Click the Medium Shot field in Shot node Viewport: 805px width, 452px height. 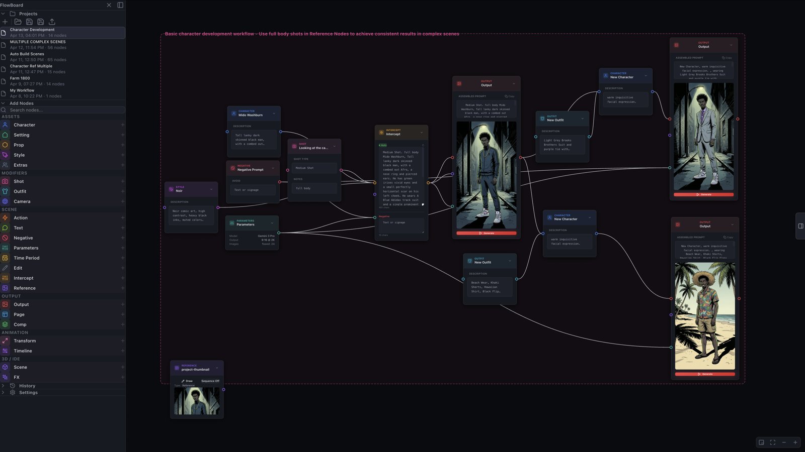coord(314,168)
